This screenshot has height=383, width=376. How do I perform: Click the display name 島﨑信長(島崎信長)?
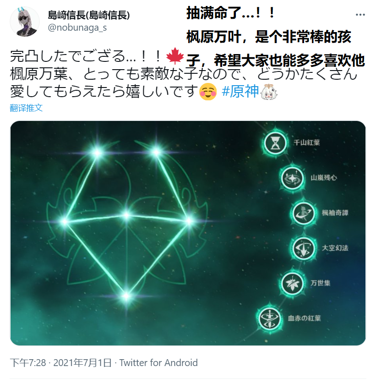(x=89, y=15)
